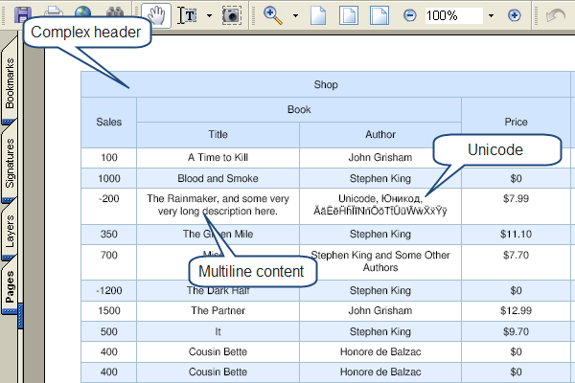Click the '350' sales cell
The image size is (575, 383).
tap(109, 235)
